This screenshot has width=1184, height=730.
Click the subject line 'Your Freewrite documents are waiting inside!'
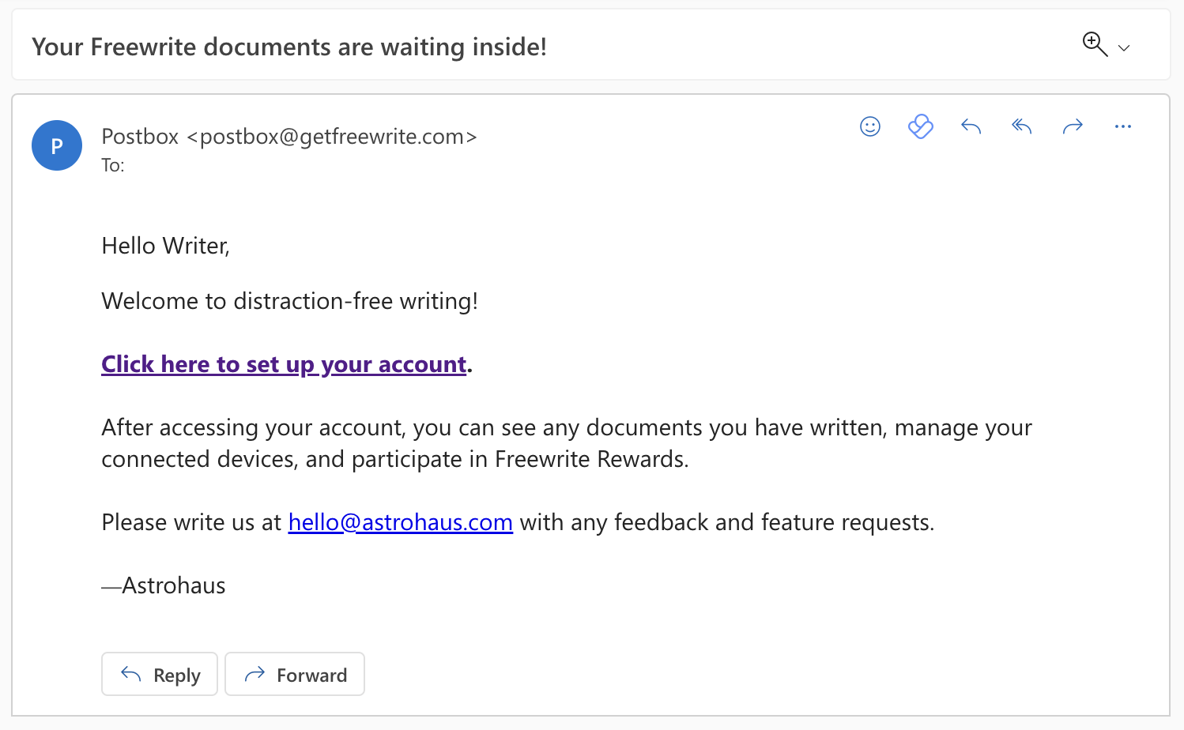(x=289, y=47)
